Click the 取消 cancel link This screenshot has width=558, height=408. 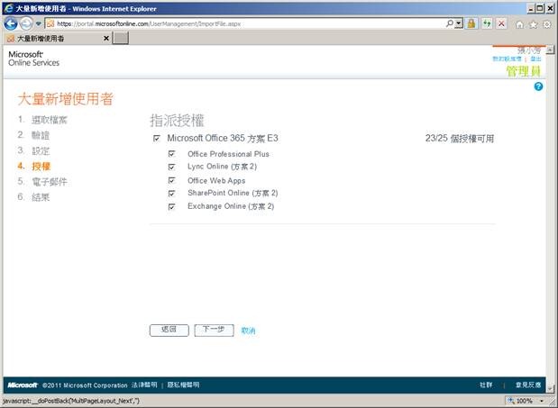tap(248, 331)
